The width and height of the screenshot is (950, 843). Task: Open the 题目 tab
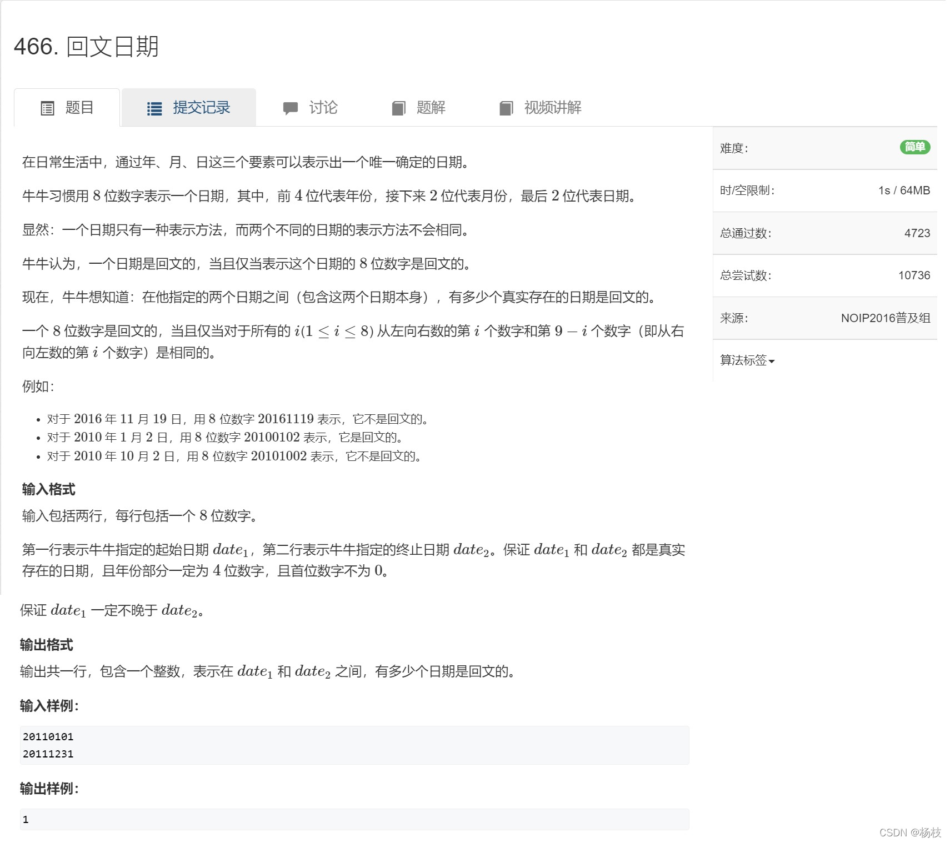point(67,108)
